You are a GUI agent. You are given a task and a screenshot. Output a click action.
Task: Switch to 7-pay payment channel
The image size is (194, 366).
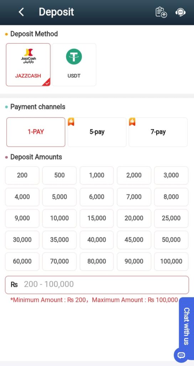point(158,132)
